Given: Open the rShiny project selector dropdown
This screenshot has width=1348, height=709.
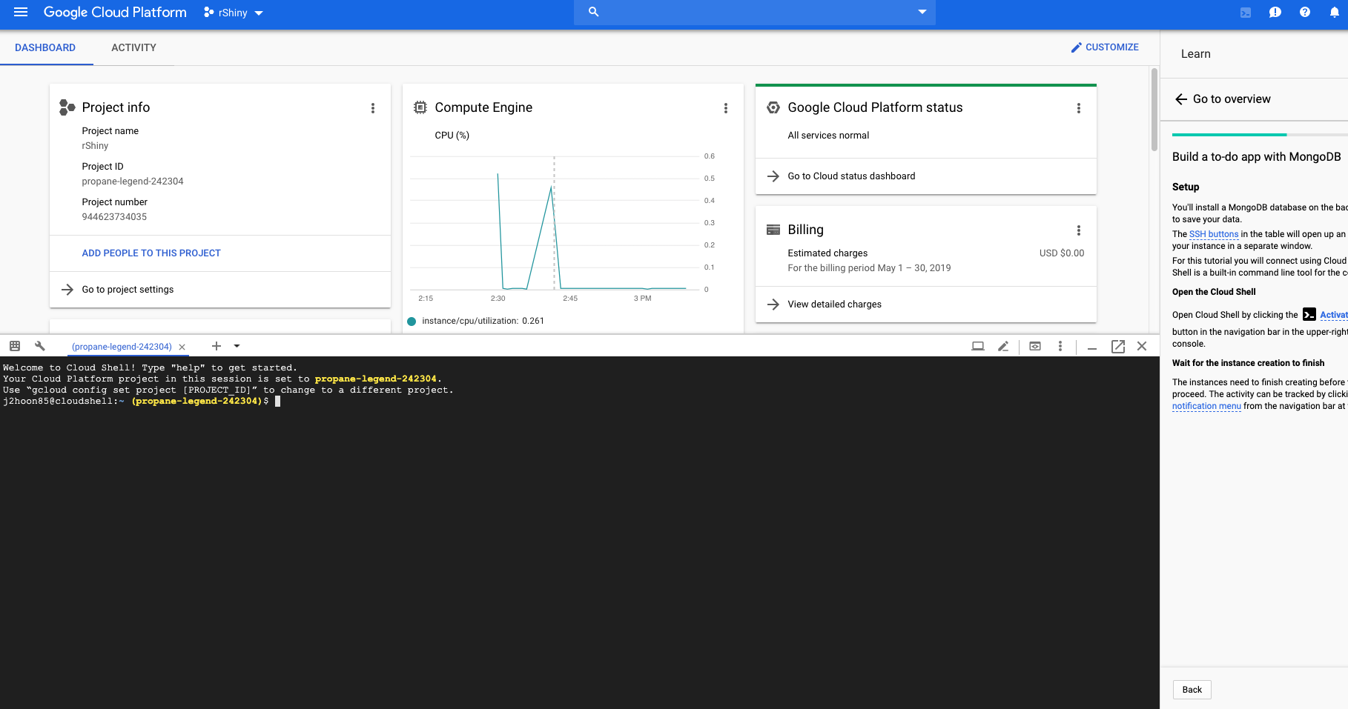Looking at the screenshot, I should [234, 13].
